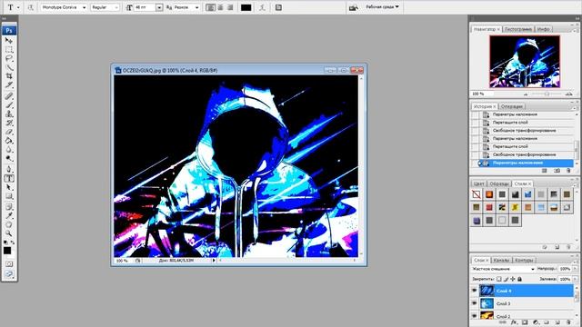Select the Brush tool
This screenshot has width=582, height=327.
pos(9,105)
